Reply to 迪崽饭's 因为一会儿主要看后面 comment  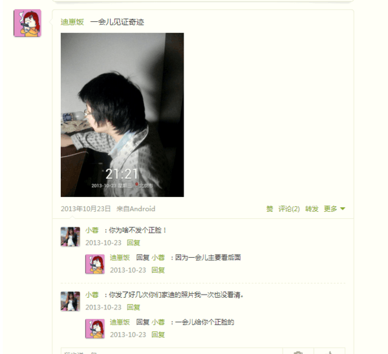tap(158, 270)
